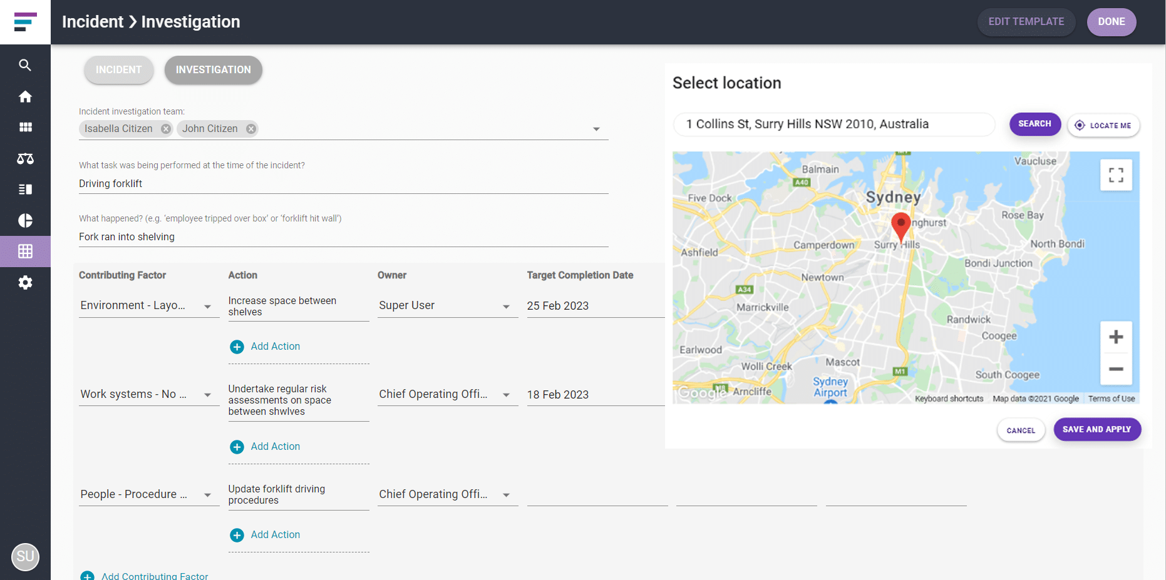Open the Super User owner dropdown
The image size is (1166, 580).
(506, 307)
